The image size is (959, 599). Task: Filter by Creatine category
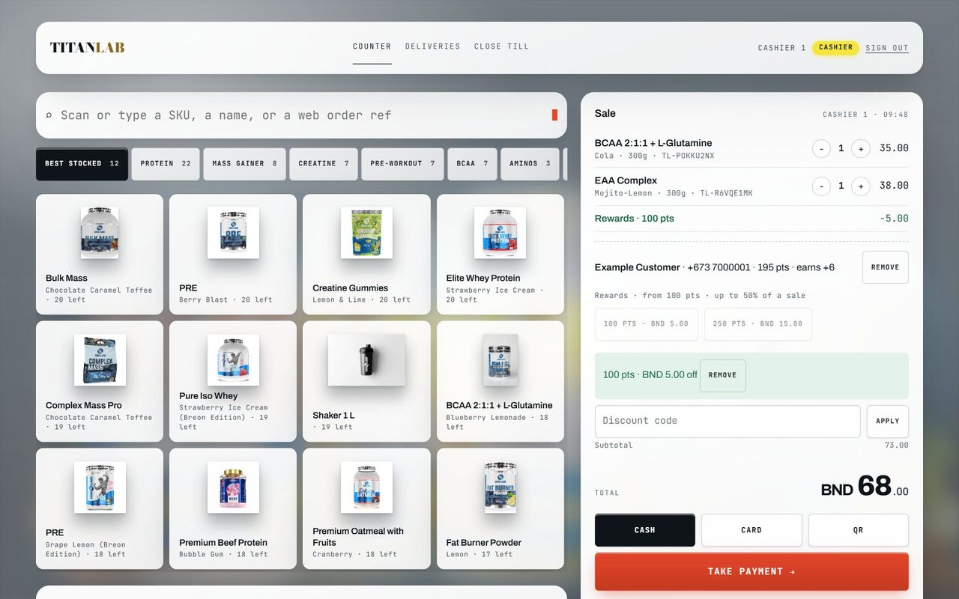(324, 164)
